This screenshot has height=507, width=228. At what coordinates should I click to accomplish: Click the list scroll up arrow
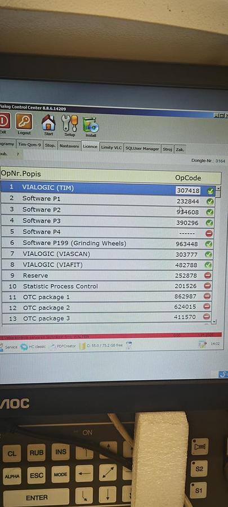point(218,188)
